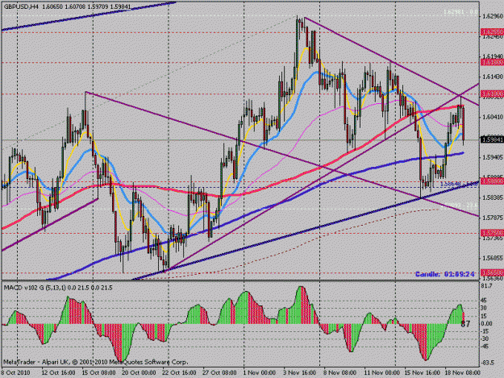
Task: Click the 1.59405 price axis label
Action: tap(493, 157)
